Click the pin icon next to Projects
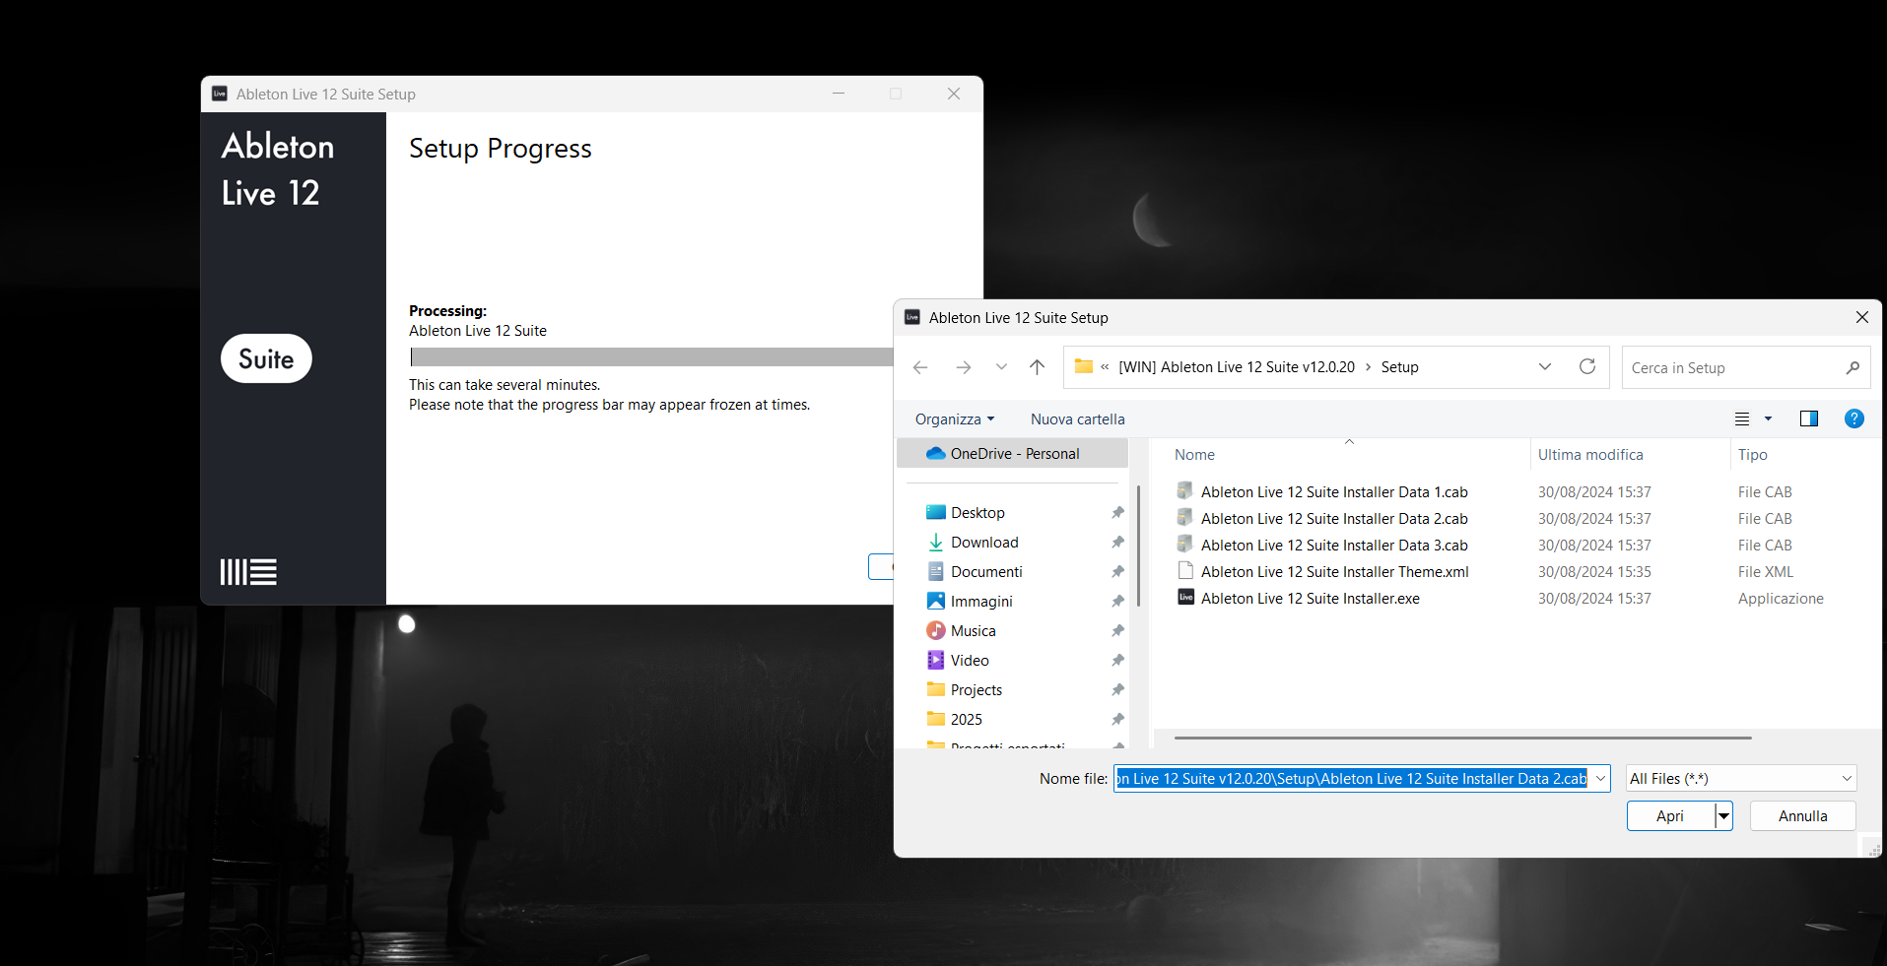The image size is (1887, 966). click(x=1117, y=689)
